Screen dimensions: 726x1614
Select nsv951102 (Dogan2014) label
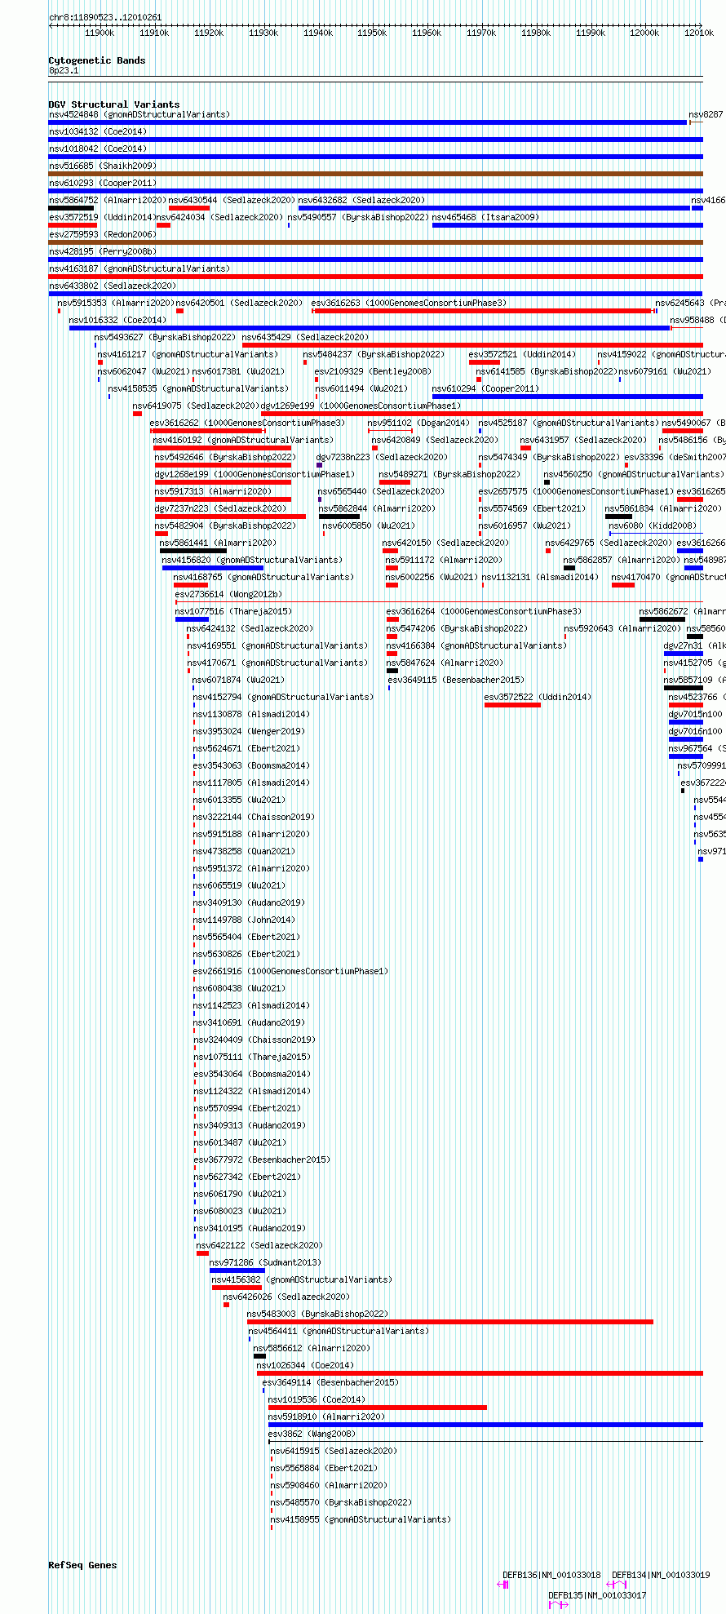418,423
